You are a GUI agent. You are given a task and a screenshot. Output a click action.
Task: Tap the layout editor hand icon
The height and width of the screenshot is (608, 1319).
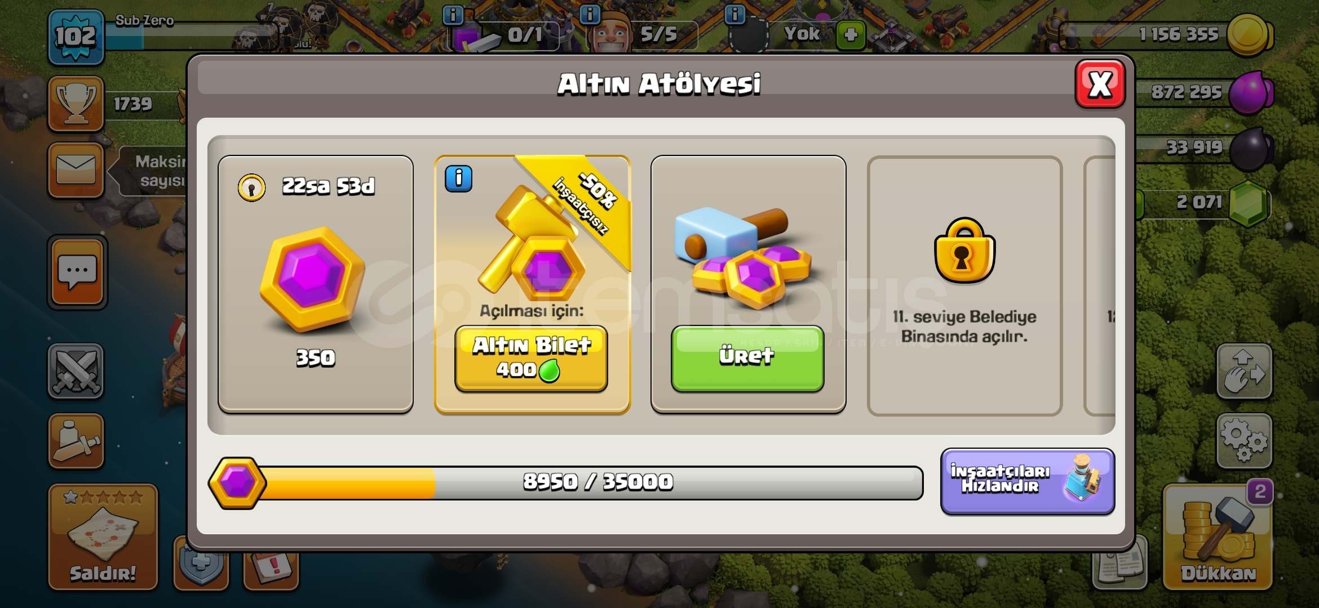[1244, 372]
